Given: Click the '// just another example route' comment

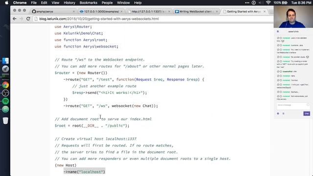Looking at the screenshot, I should 104,86.
